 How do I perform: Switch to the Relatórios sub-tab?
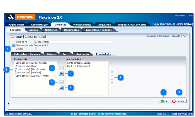[51, 30]
